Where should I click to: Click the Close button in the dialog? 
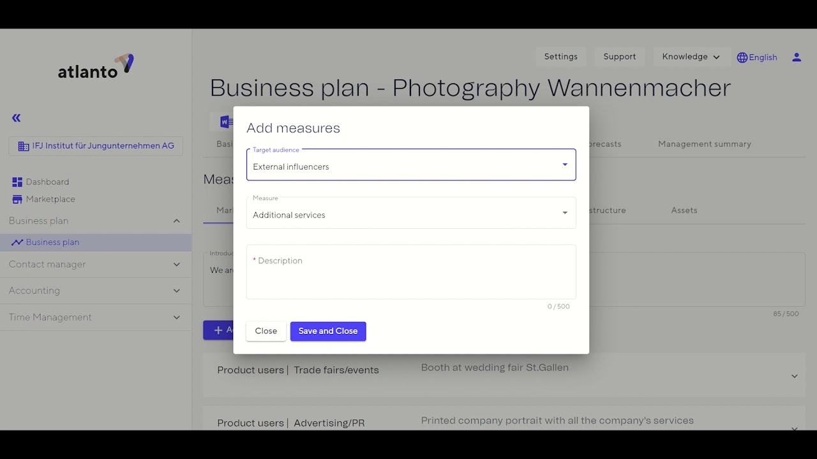(266, 331)
